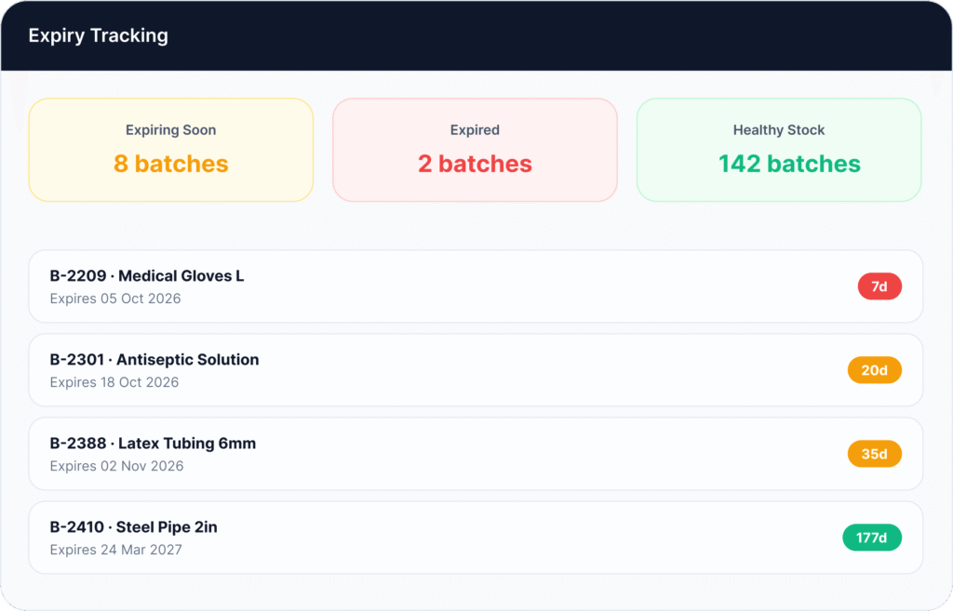Image resolution: width=953 pixels, height=611 pixels.
Task: Select the '142 batches' count
Action: 789,164
